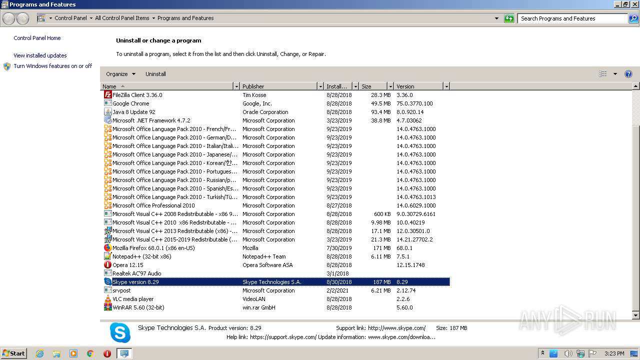The image size is (640, 360).
Task: Click the Action Center flag tray icon
Action: point(593,353)
